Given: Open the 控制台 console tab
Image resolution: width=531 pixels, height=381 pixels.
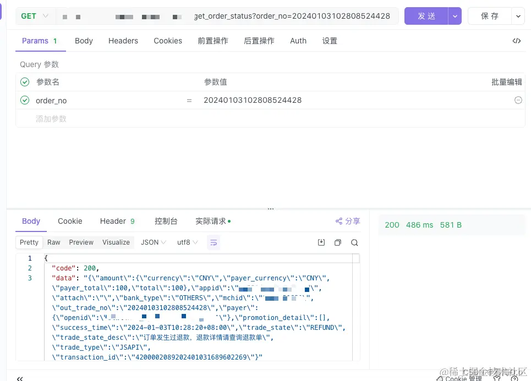Looking at the screenshot, I should [x=166, y=221].
